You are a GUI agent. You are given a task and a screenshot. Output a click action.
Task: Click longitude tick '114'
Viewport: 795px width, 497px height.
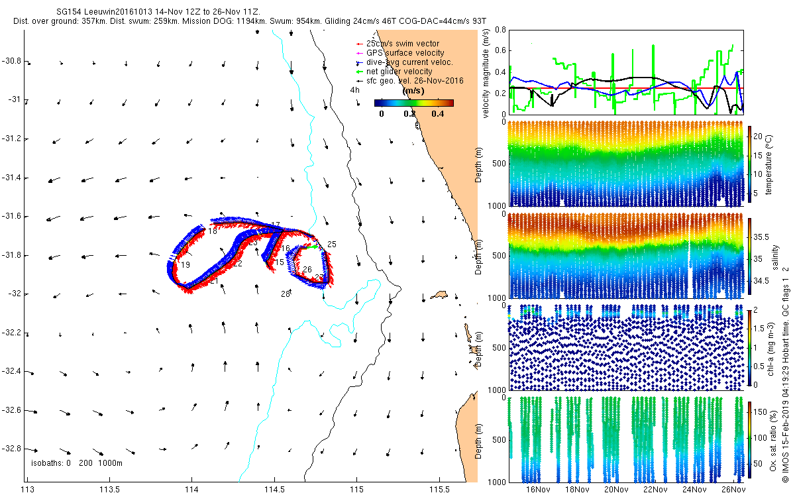[191, 490]
